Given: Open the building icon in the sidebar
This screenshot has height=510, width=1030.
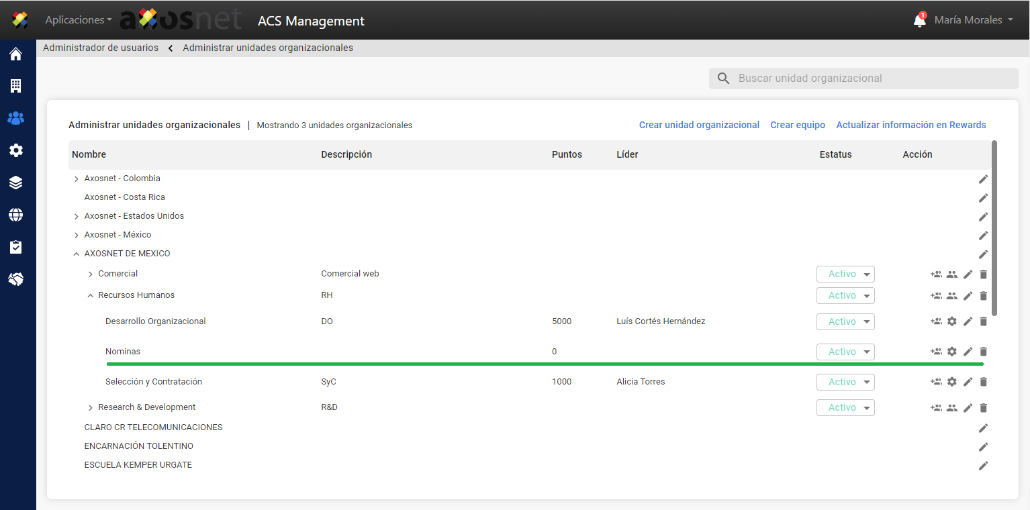Looking at the screenshot, I should 16,86.
